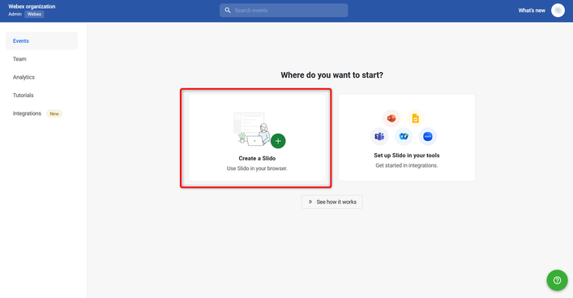The image size is (573, 298).
Task: Click the Microsoft Teams integration icon
Action: [379, 137]
